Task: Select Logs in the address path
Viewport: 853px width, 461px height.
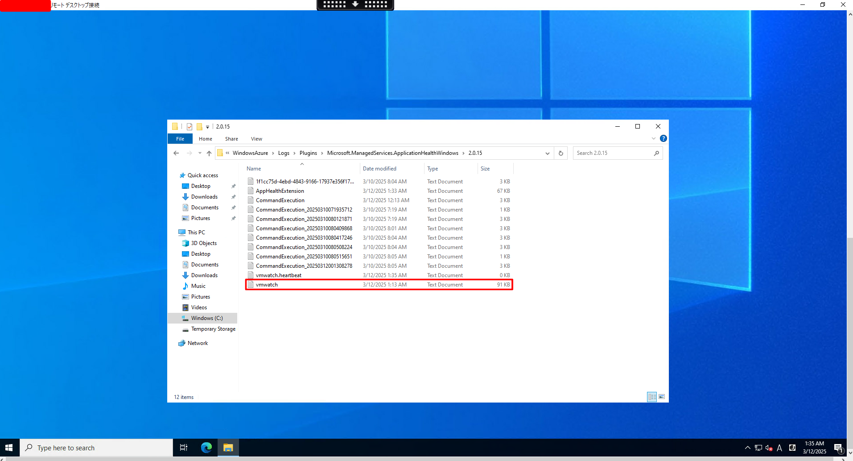Action: coord(284,153)
